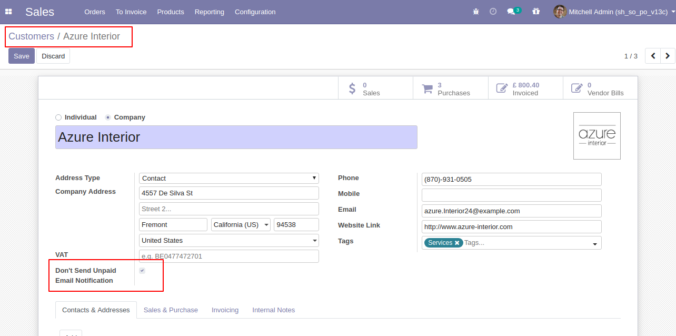Open the To Invoice menu
The width and height of the screenshot is (676, 336).
[131, 12]
